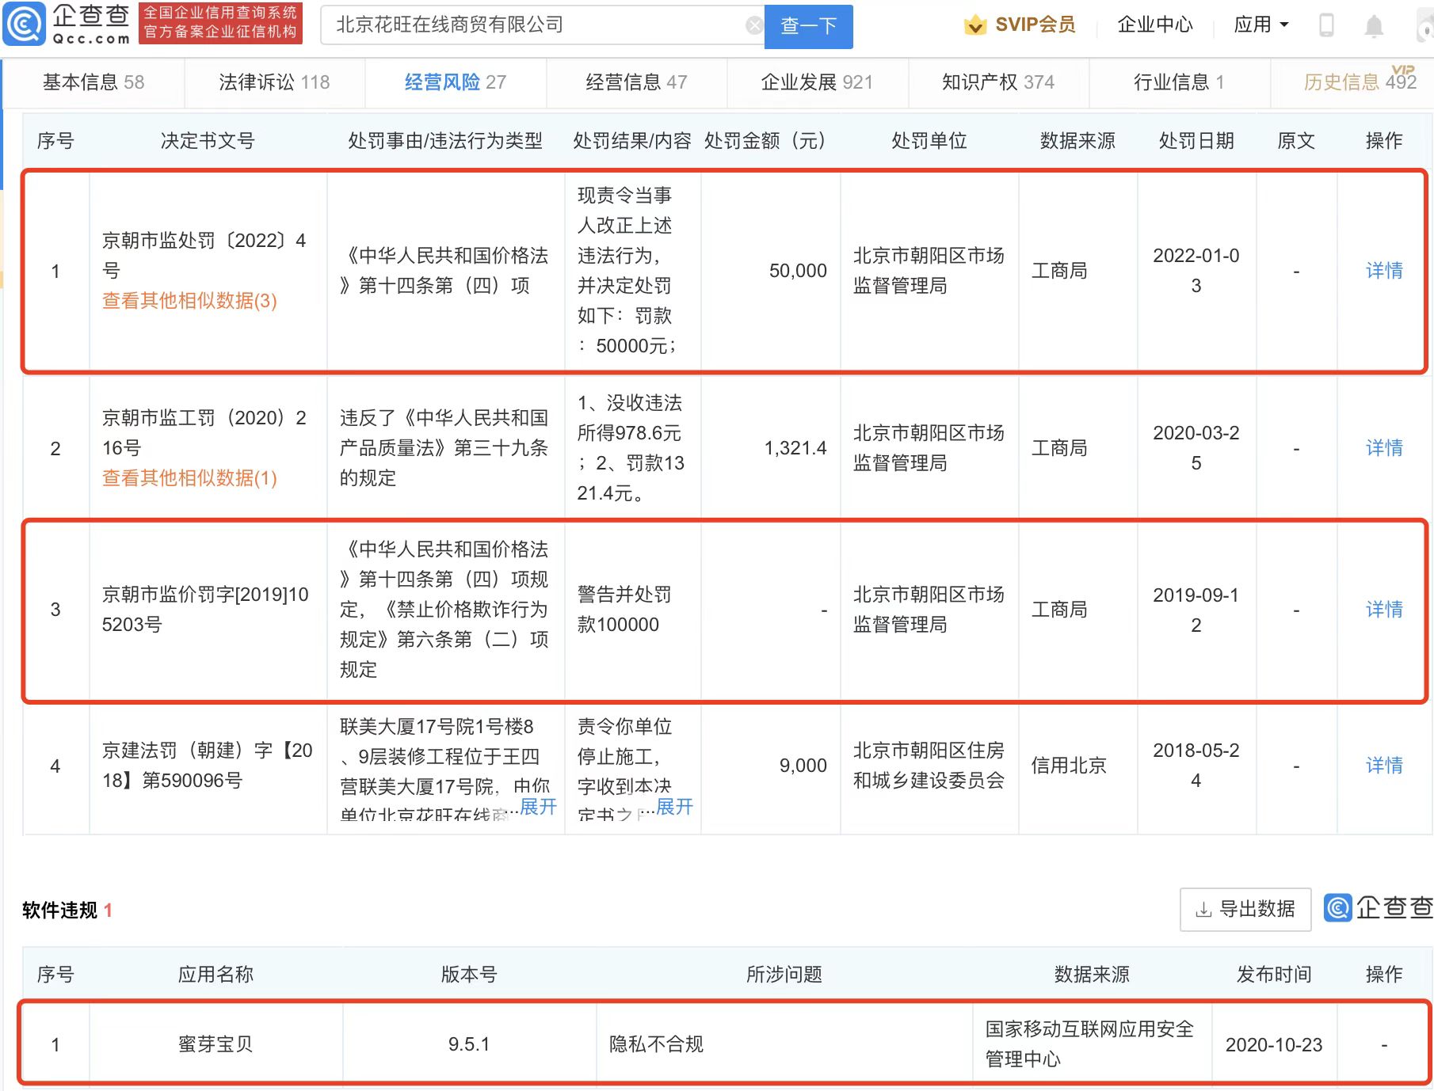This screenshot has height=1091, width=1434.
Task: Open the 历史信息 VIP tab
Action: tap(1358, 82)
